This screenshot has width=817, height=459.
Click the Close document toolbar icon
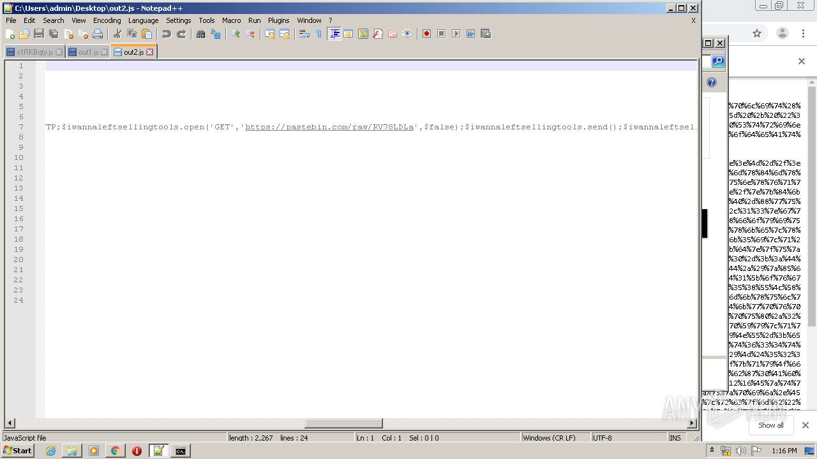tap(68, 34)
